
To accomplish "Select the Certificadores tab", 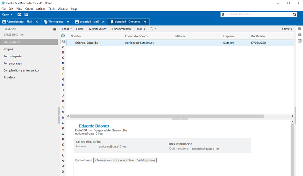I will click(146, 160).
